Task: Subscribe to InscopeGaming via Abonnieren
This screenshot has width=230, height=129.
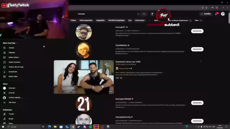Action: pos(197,121)
